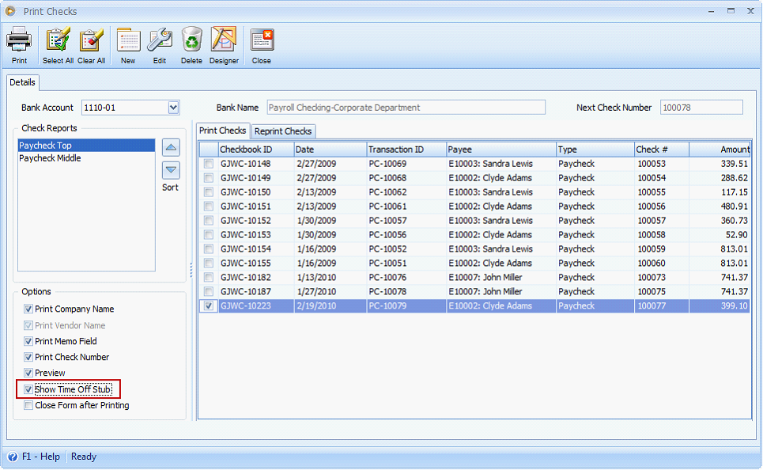Open the Bank Account dropdown
The image size is (763, 470).
[x=174, y=108]
